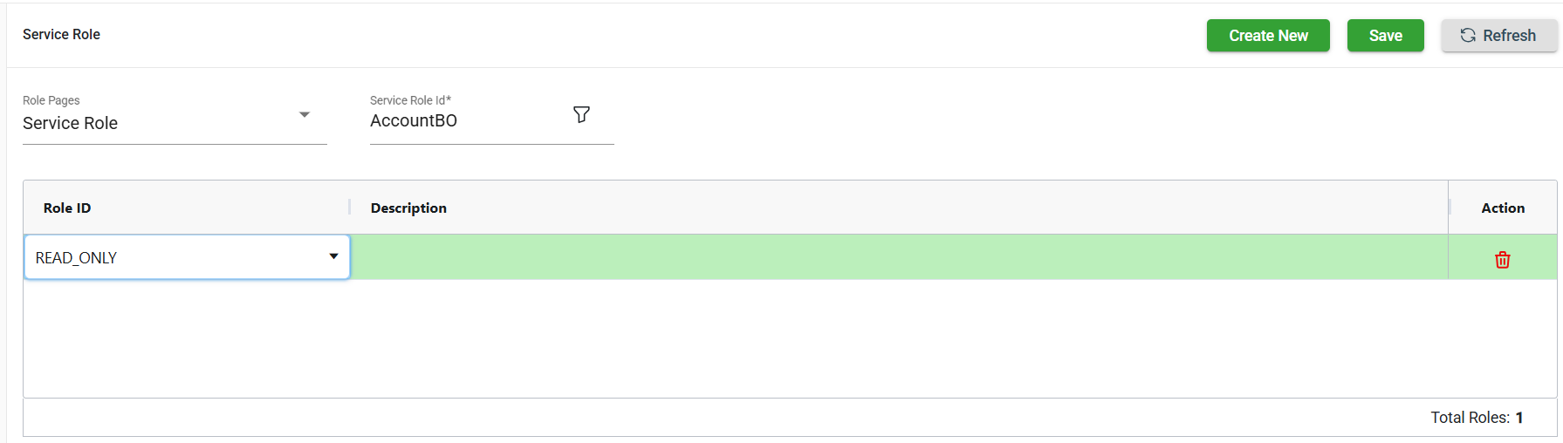Screen dimensions: 1563x443
Task: Click the filter funnel icon
Action: 581,114
